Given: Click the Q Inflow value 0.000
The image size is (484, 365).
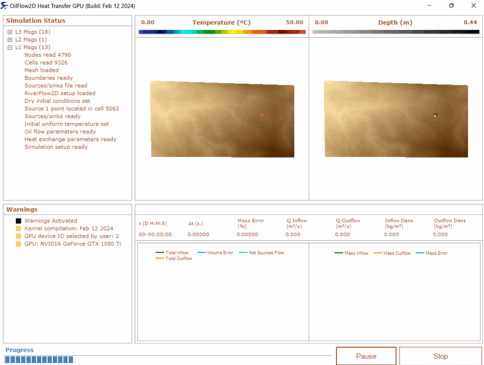Looking at the screenshot, I should [x=293, y=234].
